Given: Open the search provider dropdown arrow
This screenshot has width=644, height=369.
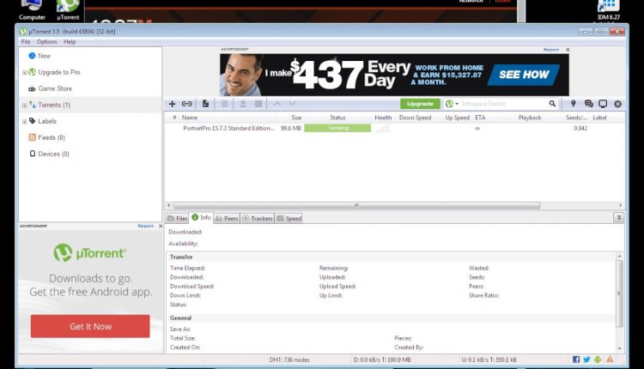Looking at the screenshot, I should click(457, 104).
